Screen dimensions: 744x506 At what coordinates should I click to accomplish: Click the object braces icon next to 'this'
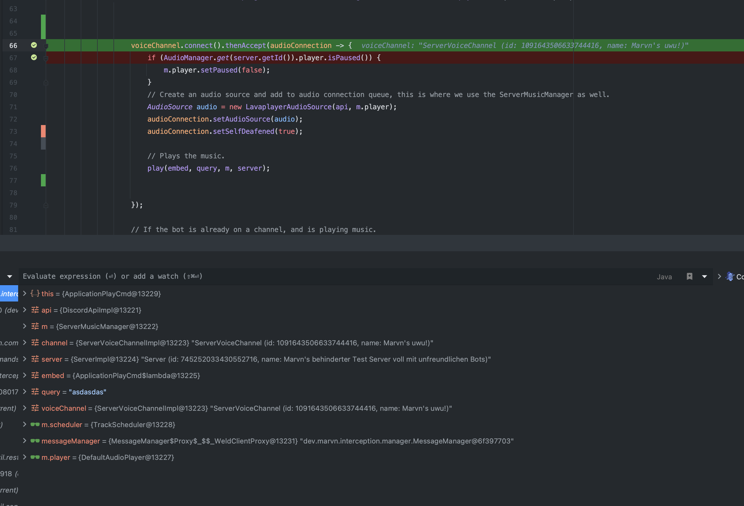point(35,293)
